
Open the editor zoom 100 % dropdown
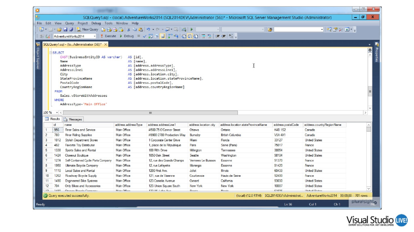(x=57, y=113)
